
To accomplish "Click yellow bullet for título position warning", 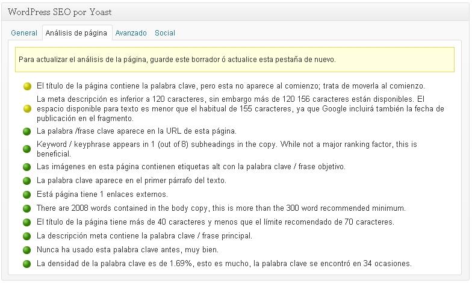I will [27, 87].
